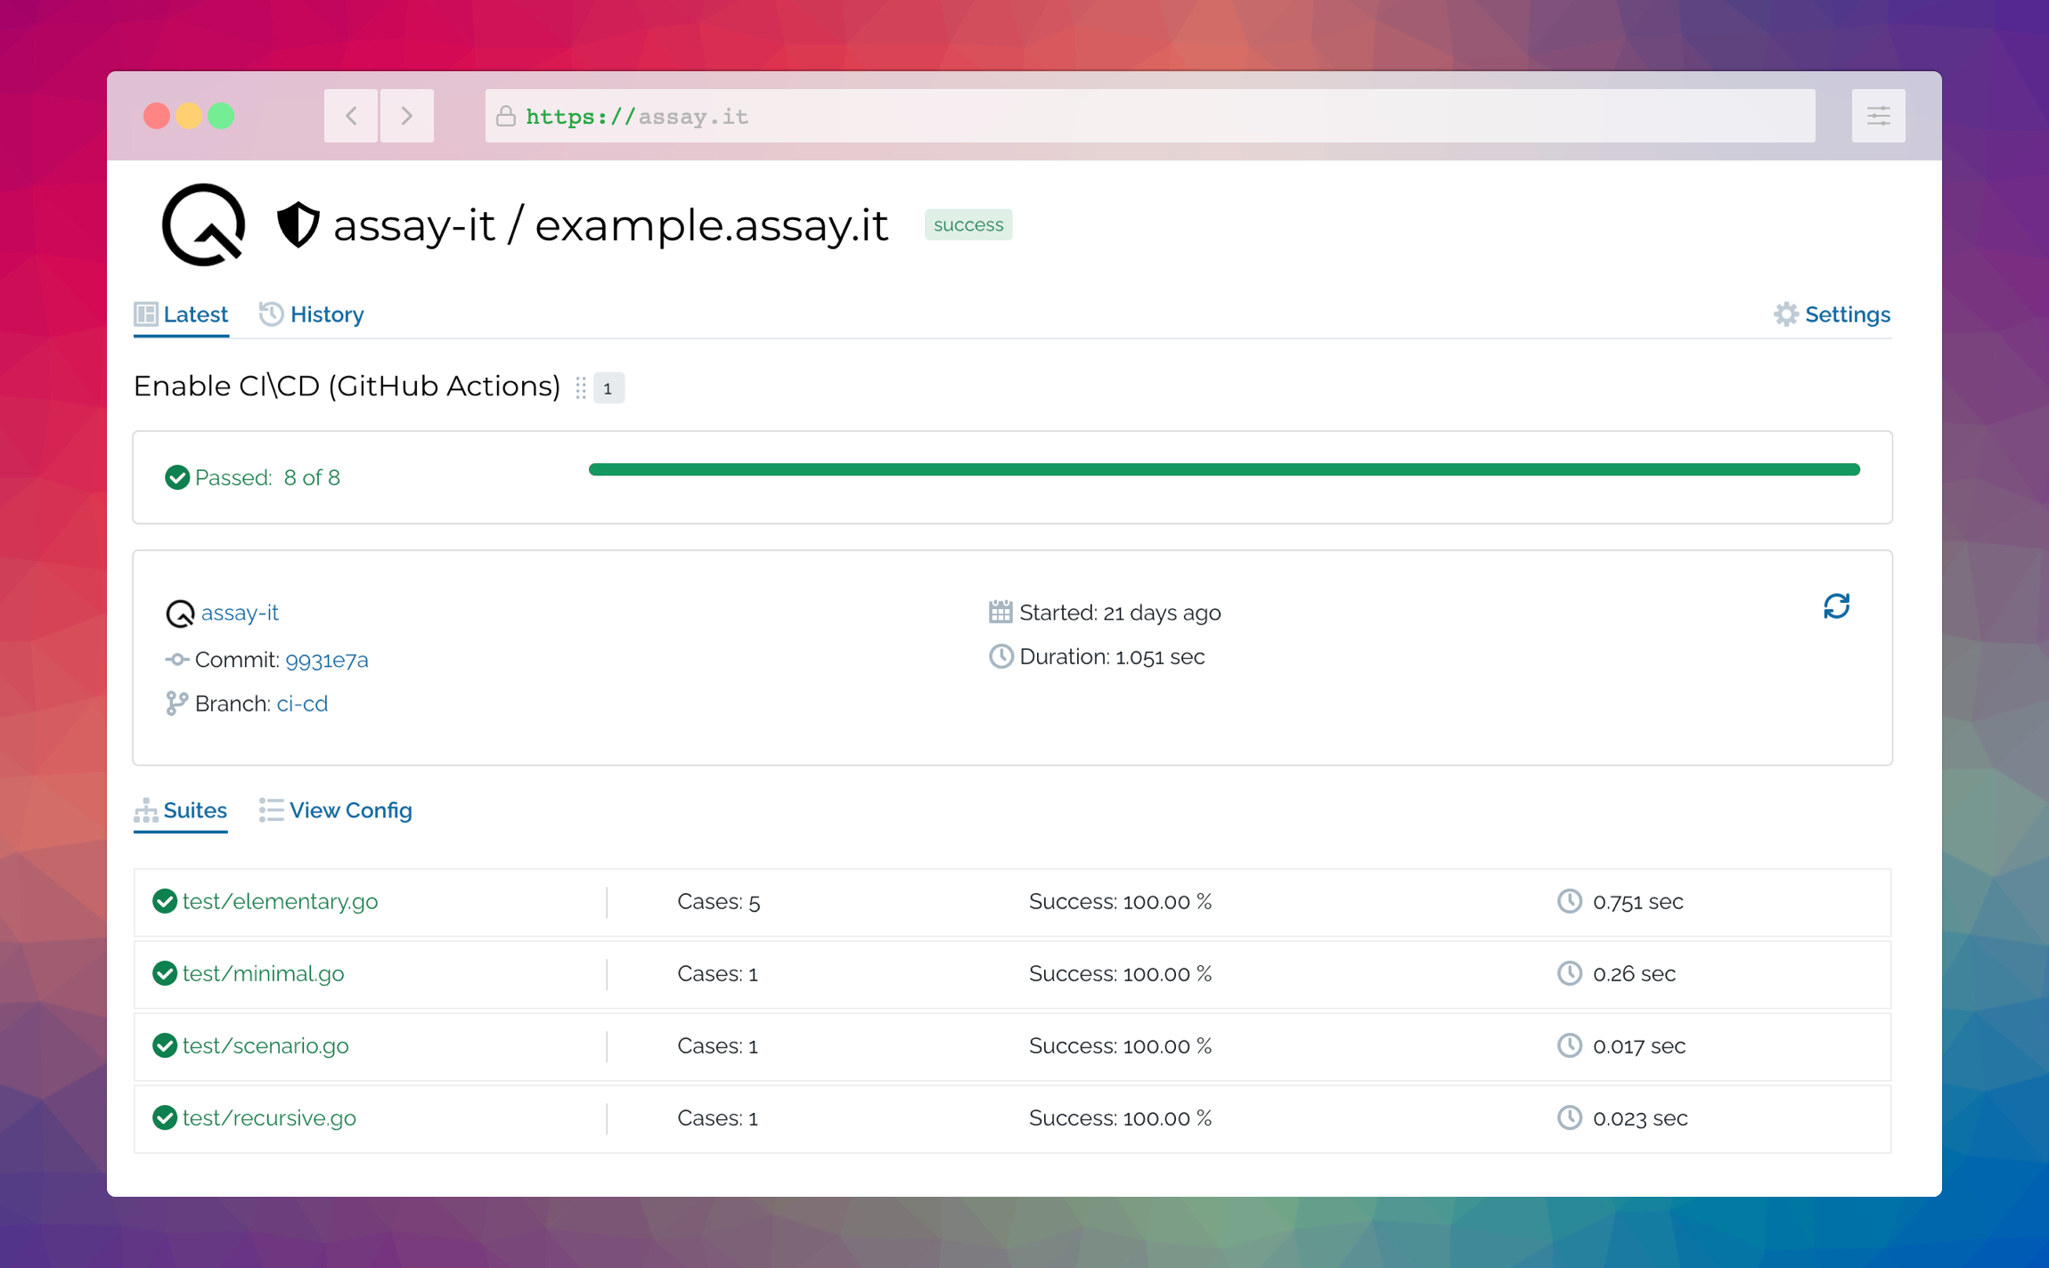Click the Settings gear icon
The image size is (2049, 1268).
(1786, 314)
